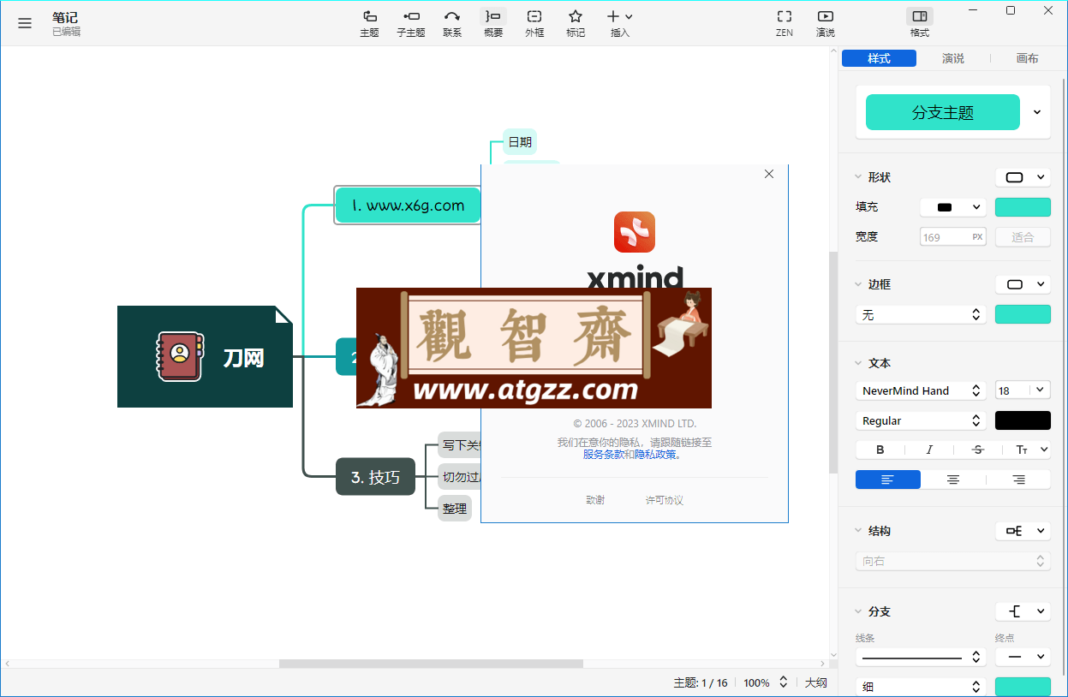Screen dimensions: 1068x697
Task: Collapse the 结构 section
Action: point(858,531)
